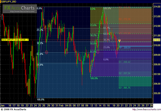161x111 pixels.
Task: Select the R3 resistance pivot label
Action: tap(124, 7)
